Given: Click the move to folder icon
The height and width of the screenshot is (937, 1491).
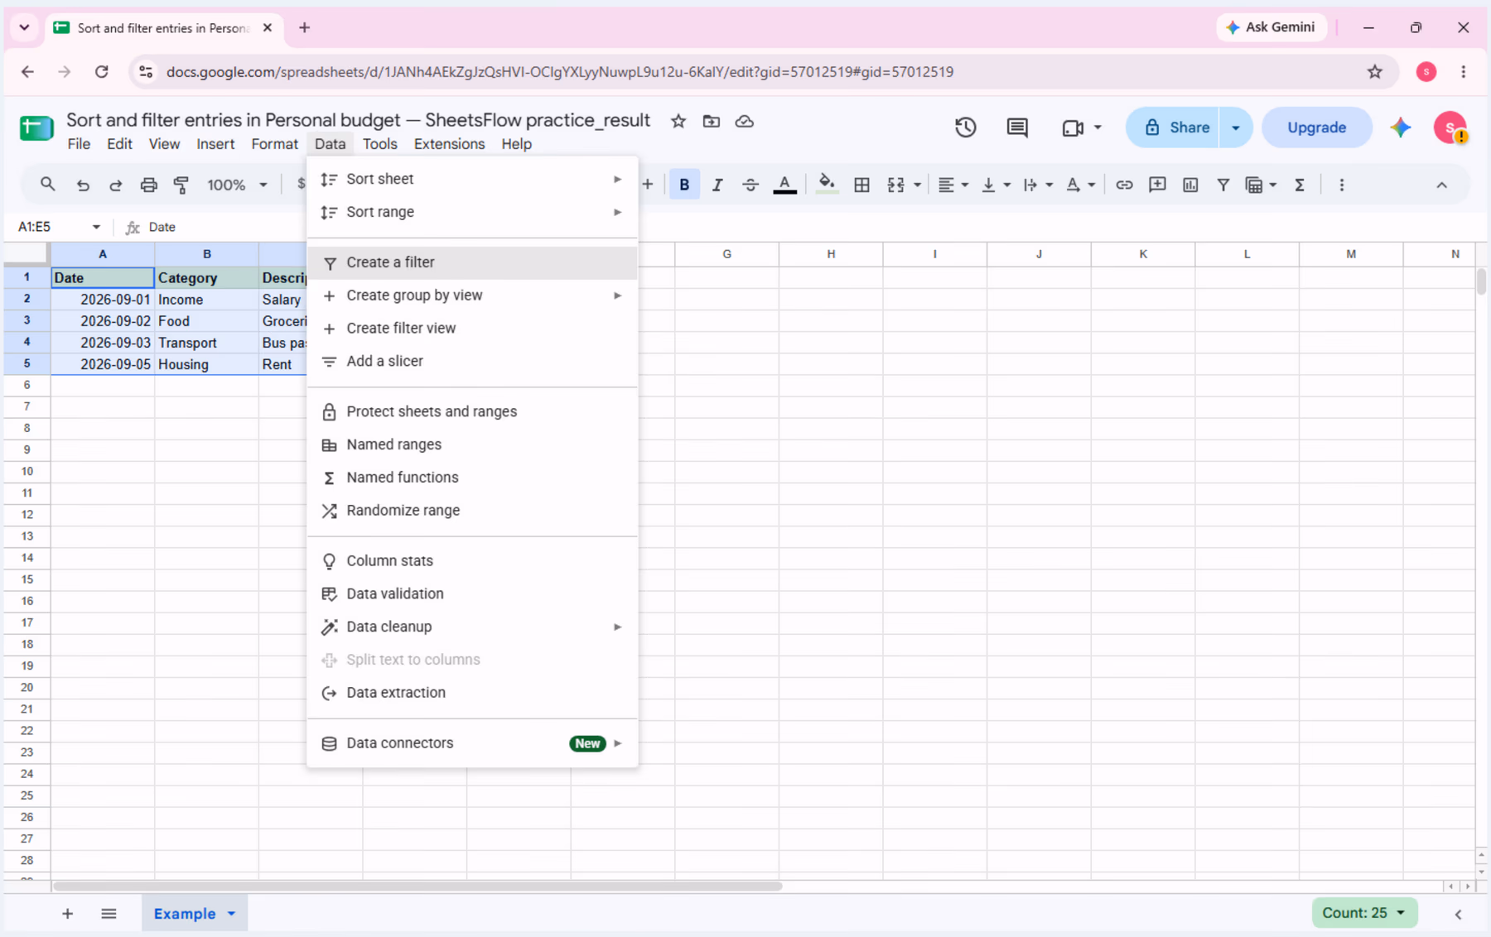Looking at the screenshot, I should pos(712,121).
